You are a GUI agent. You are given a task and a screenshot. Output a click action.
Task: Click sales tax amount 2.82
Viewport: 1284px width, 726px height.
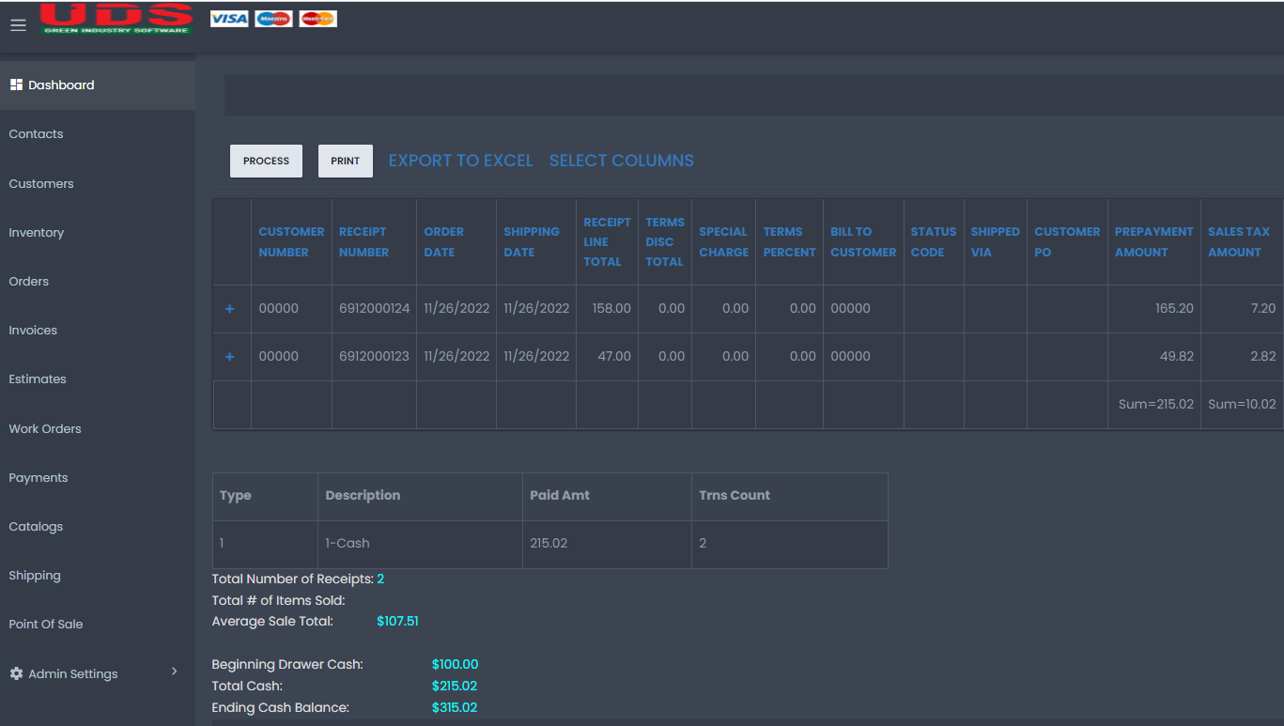tap(1242, 356)
